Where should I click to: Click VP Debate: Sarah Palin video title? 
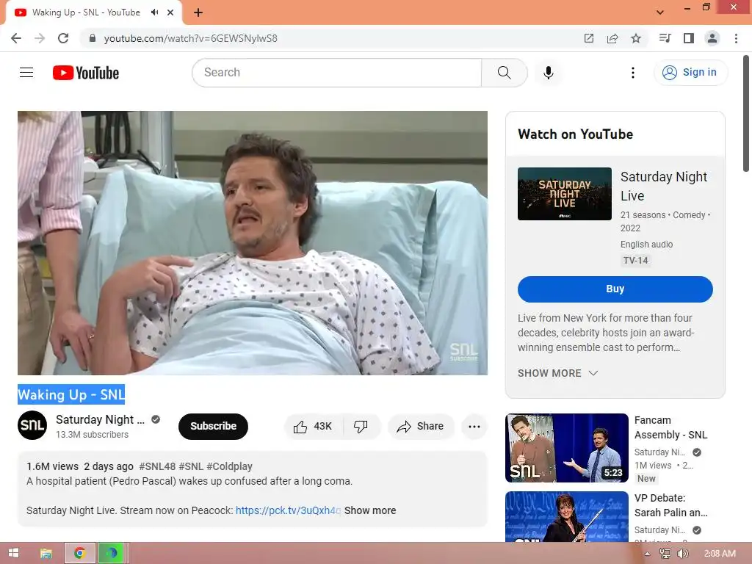[x=670, y=505]
